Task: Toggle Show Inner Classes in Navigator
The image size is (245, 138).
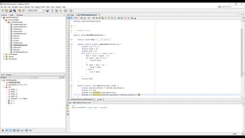Action: point(18,130)
